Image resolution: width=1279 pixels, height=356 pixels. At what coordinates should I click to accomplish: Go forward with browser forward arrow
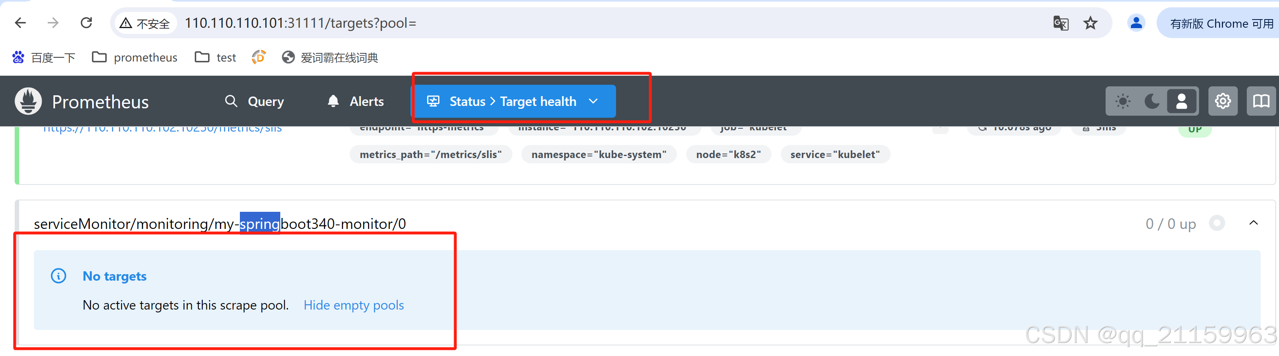tap(53, 23)
